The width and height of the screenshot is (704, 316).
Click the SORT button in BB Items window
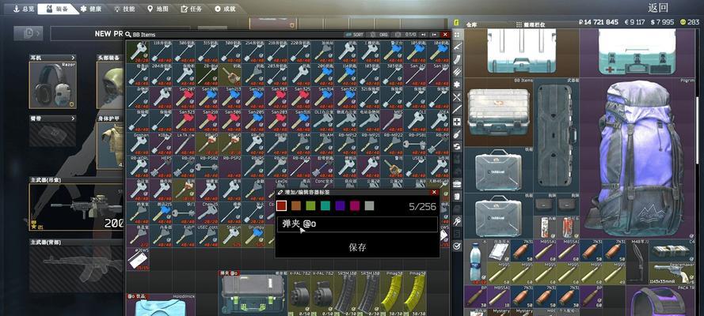coord(355,35)
